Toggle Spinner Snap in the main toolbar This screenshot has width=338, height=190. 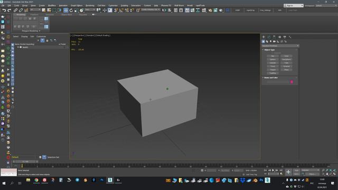tap(132, 10)
